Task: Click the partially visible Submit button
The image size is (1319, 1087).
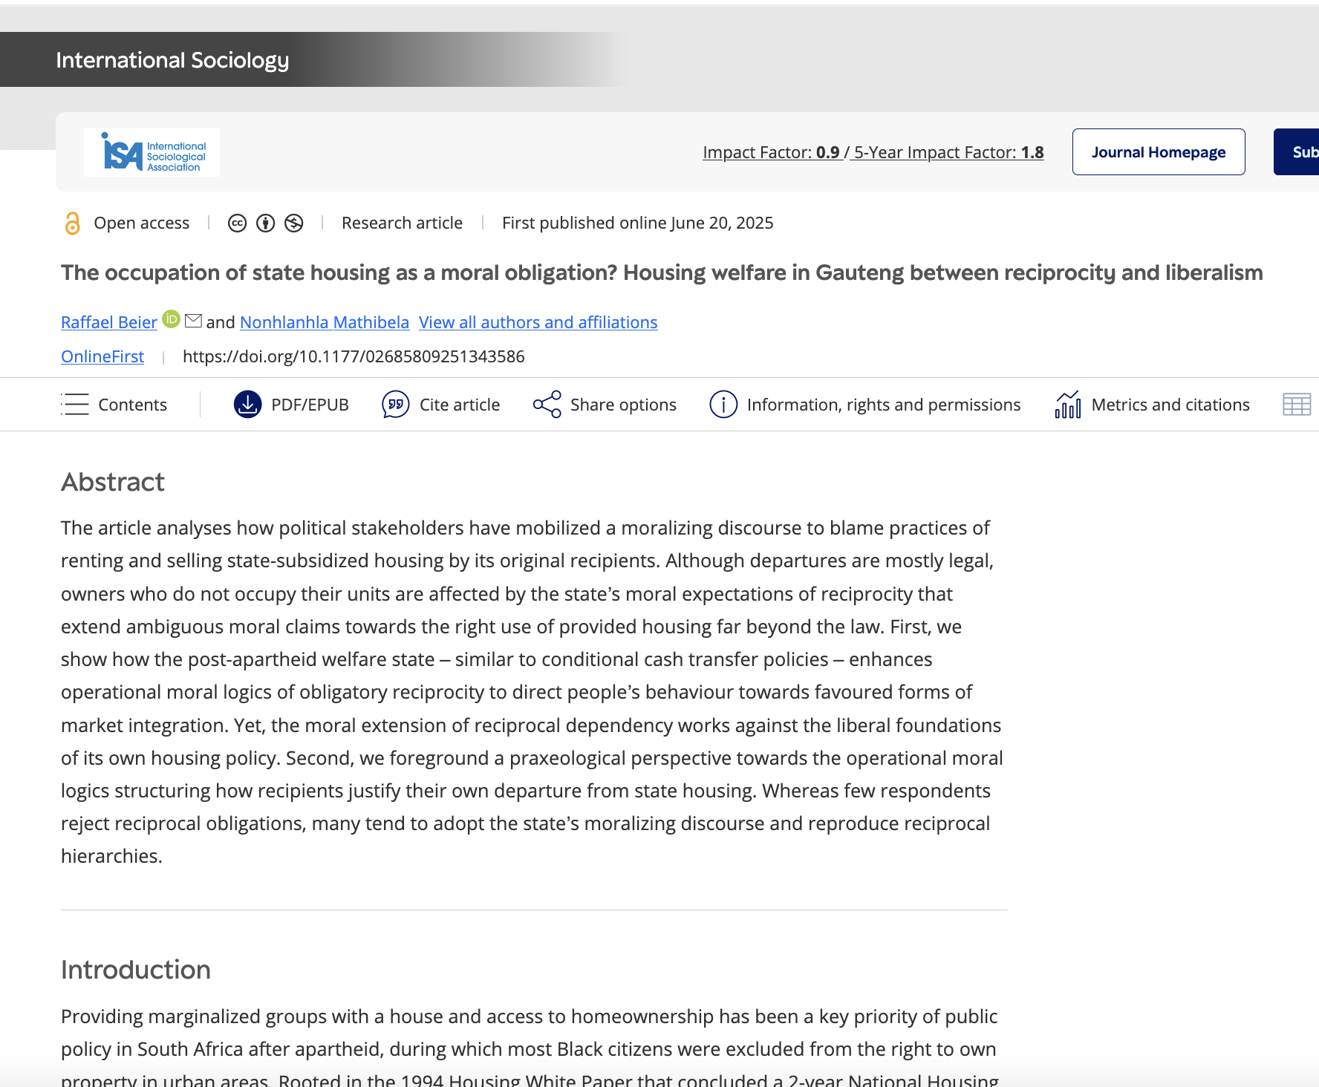Action: click(x=1297, y=152)
